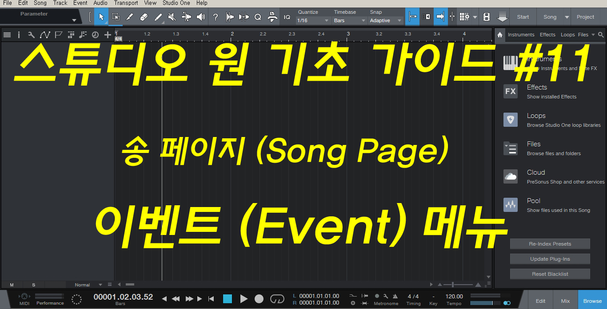Toggle Autoscroll arrow button
This screenshot has width=607, height=309.
click(x=440, y=17)
